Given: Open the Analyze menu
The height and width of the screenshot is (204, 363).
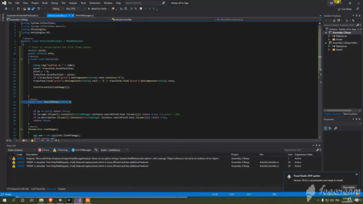Looking at the screenshot, I should point(73,3).
